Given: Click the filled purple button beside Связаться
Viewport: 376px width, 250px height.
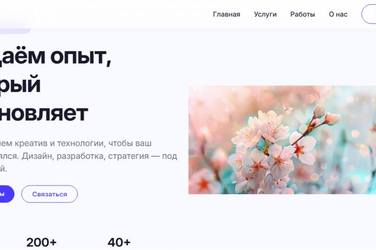Looking at the screenshot, I should [6, 194].
